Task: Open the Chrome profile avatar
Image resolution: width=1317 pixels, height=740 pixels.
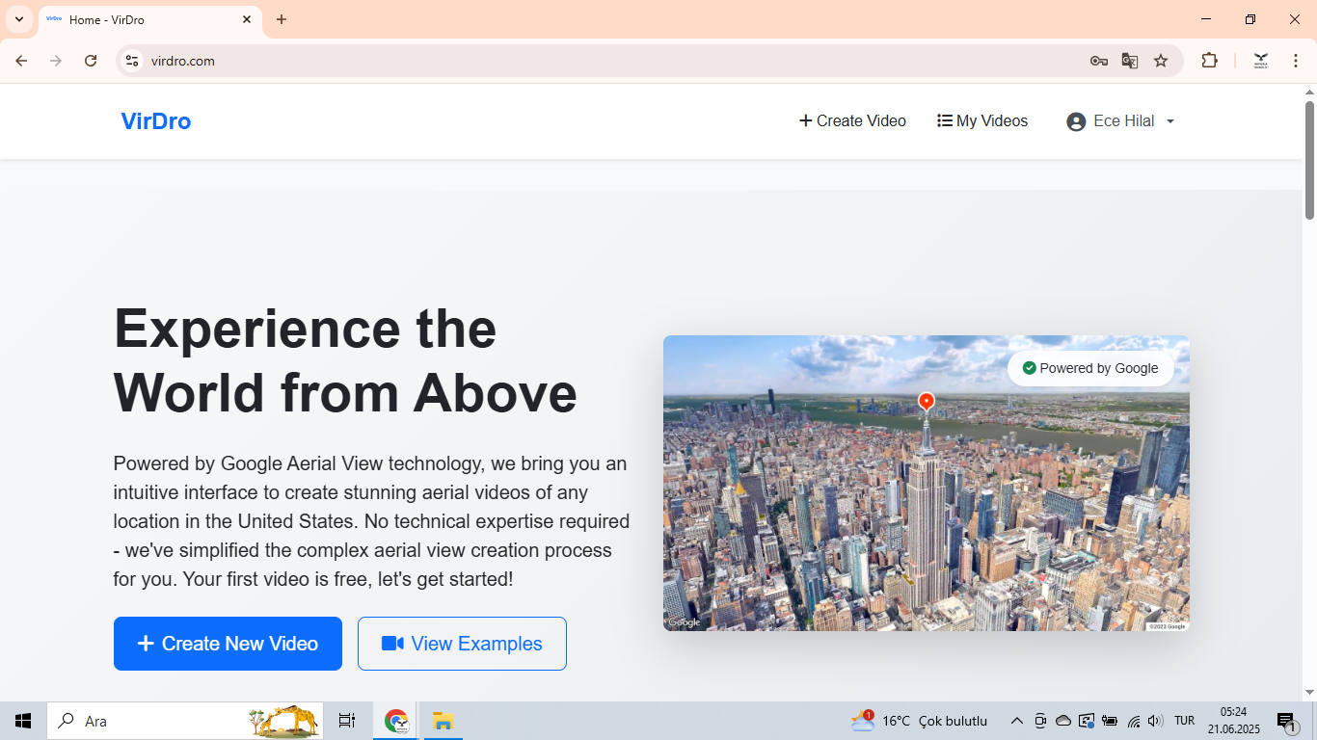Action: [x=1261, y=61]
